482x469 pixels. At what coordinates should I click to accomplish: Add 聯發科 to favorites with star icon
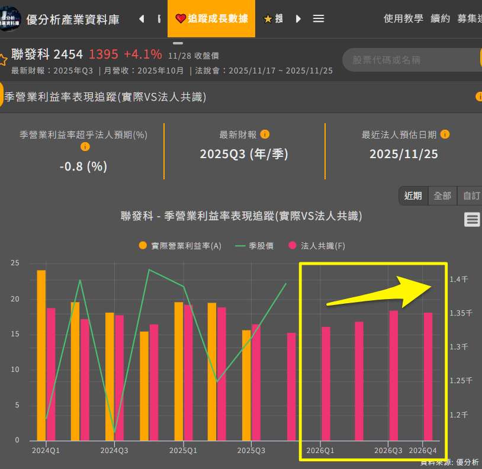(x=3, y=60)
